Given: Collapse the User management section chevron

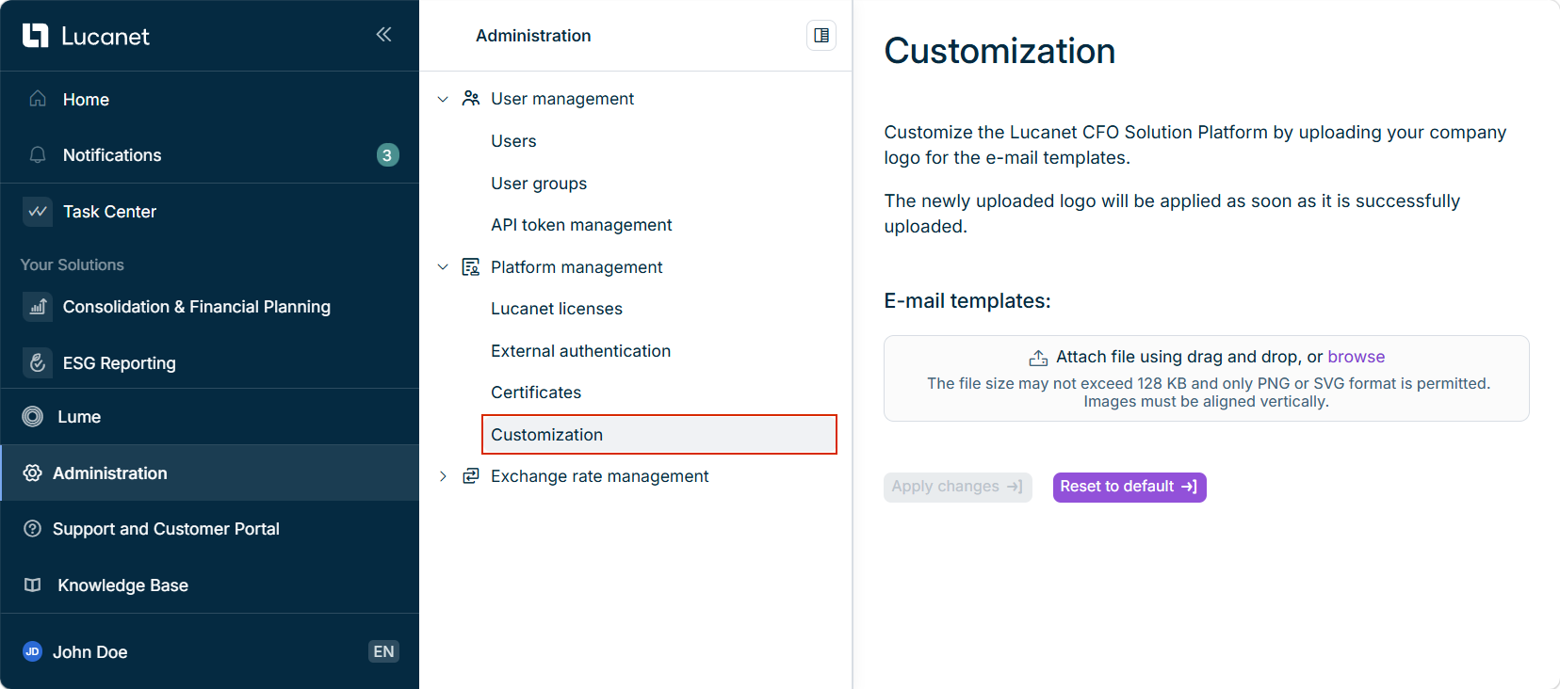Looking at the screenshot, I should coord(443,99).
